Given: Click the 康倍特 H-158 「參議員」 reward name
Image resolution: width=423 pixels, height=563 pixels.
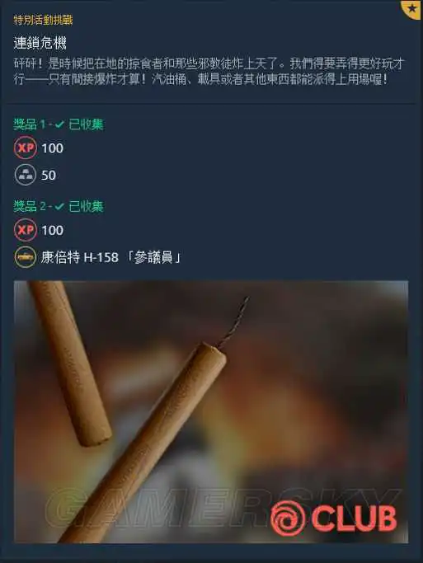Looking at the screenshot, I should pos(111,257).
